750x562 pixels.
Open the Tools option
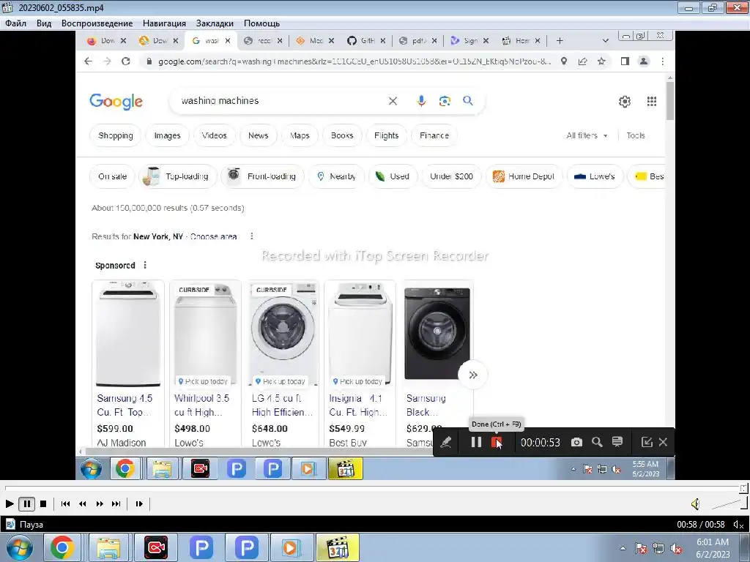(636, 135)
